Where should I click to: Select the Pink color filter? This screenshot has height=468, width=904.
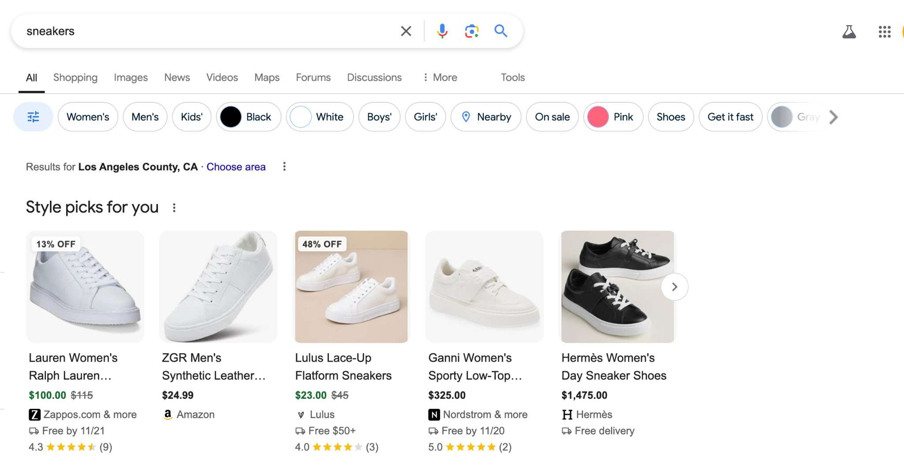613,117
